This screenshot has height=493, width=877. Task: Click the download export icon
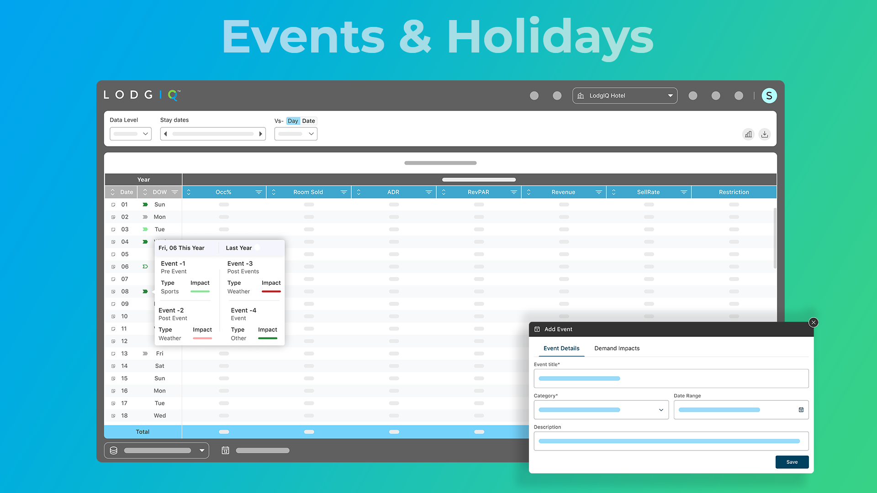coord(765,134)
